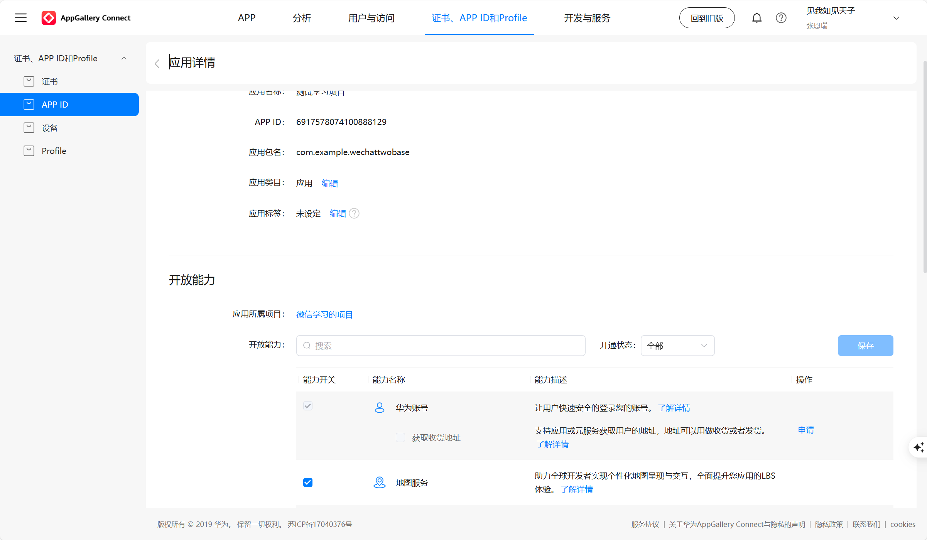927x540 pixels.
Task: Enable the 获取收货地址 checkbox
Action: (400, 437)
